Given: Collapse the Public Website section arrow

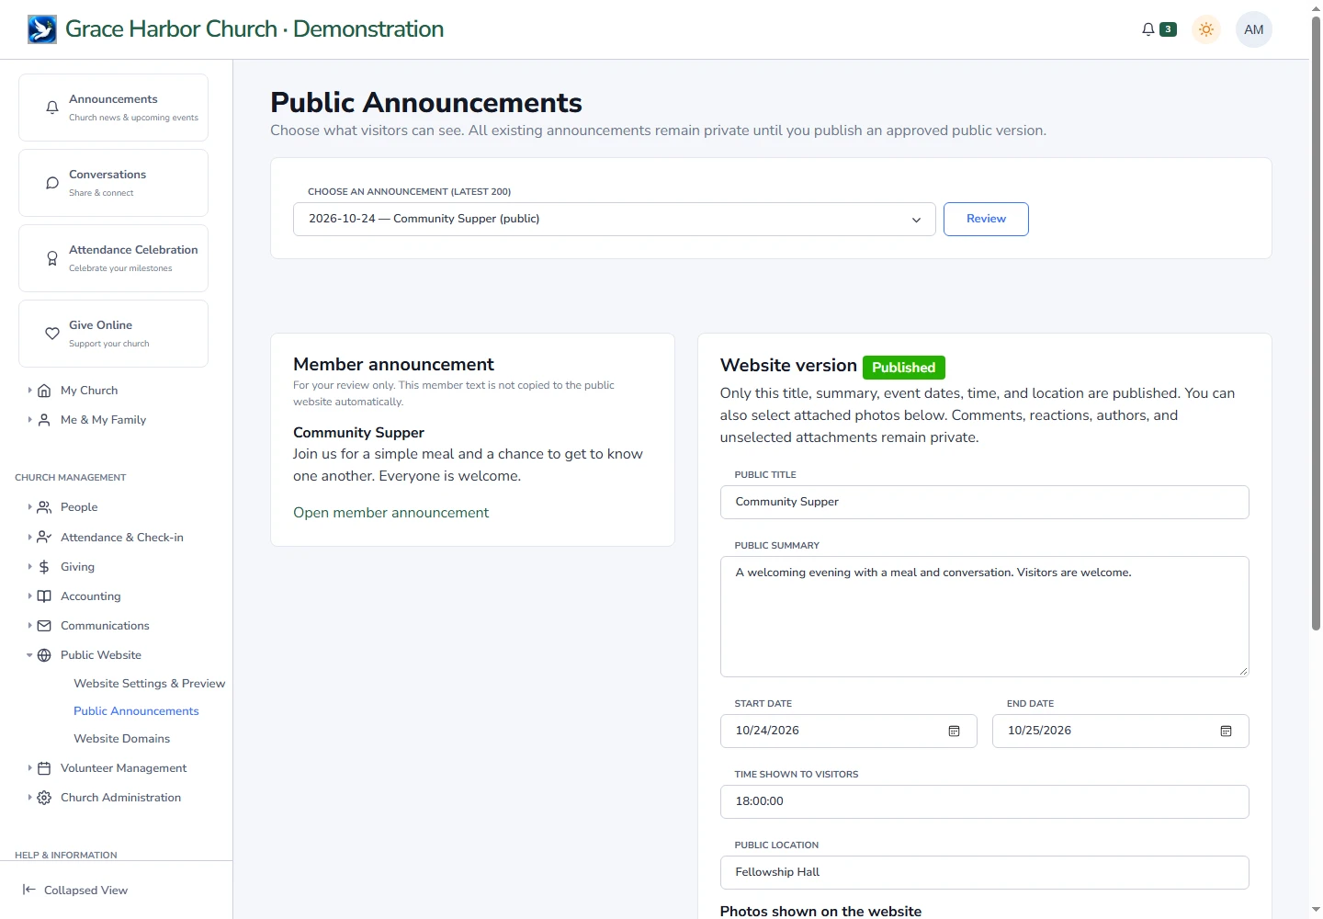Looking at the screenshot, I should [29, 655].
